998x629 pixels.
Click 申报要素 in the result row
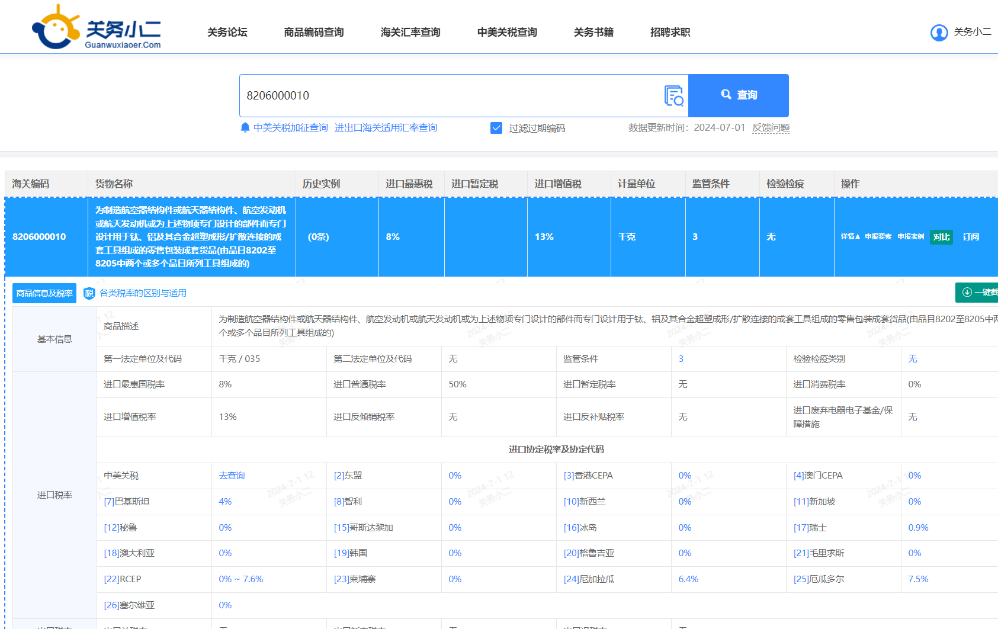click(x=878, y=236)
